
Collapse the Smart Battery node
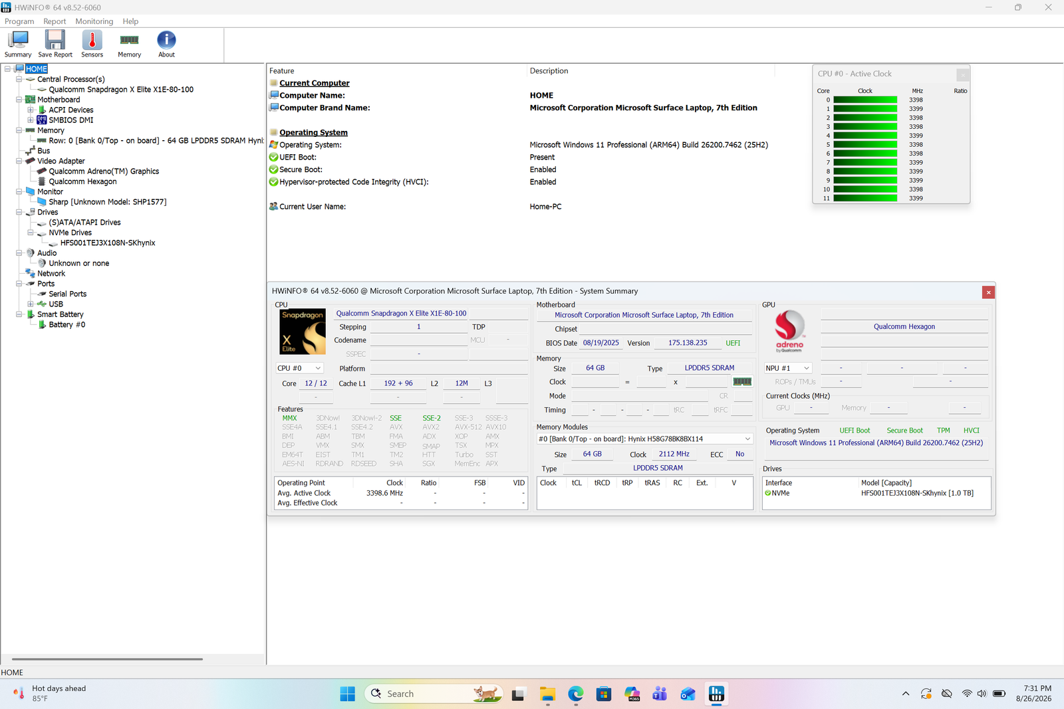pyautogui.click(x=19, y=314)
